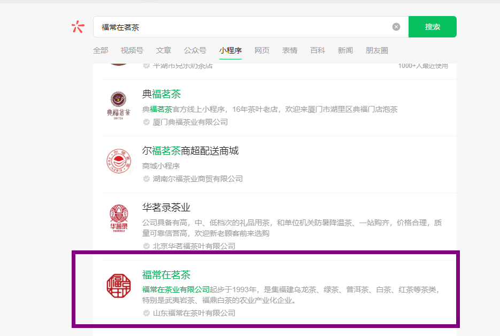Open the 尔福茗茶 round red logo
This screenshot has height=336, width=500.
coord(119,161)
